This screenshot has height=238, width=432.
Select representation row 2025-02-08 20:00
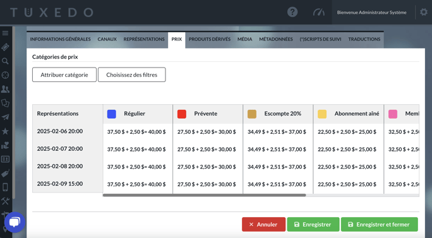(60, 166)
